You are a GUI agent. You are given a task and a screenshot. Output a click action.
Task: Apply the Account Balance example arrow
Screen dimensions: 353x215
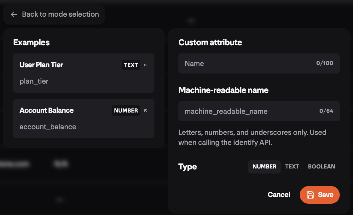146,111
